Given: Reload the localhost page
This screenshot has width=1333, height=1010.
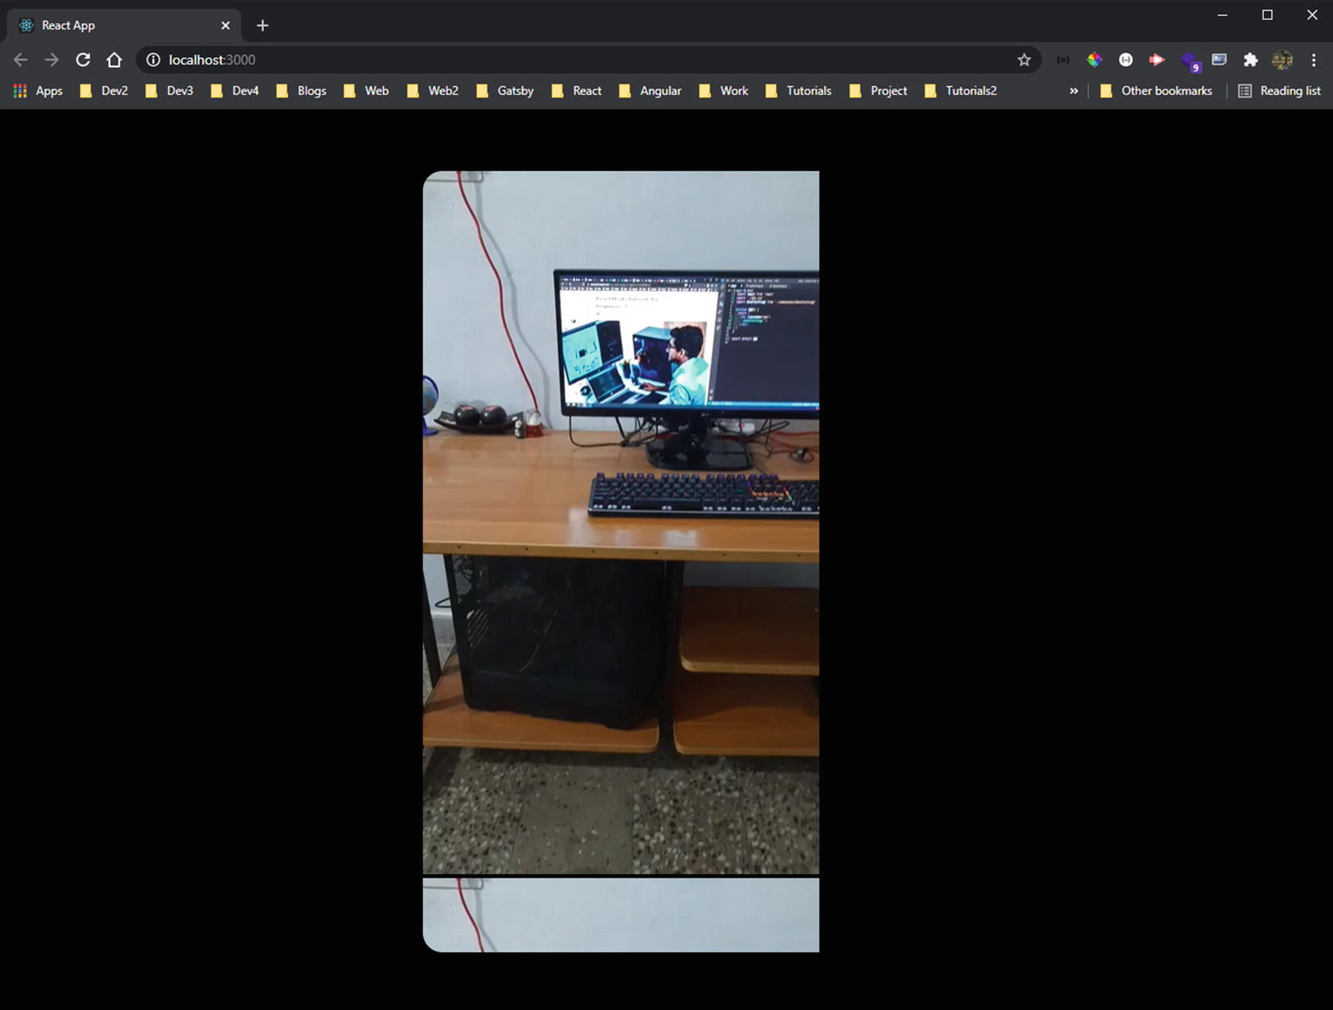Looking at the screenshot, I should [83, 60].
